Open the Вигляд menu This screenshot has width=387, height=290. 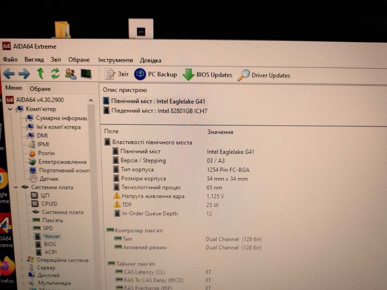[x=34, y=60]
